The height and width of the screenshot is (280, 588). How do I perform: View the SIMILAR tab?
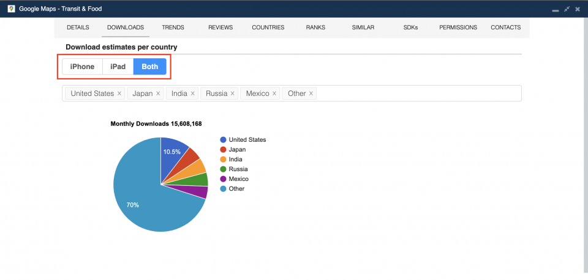click(x=363, y=28)
